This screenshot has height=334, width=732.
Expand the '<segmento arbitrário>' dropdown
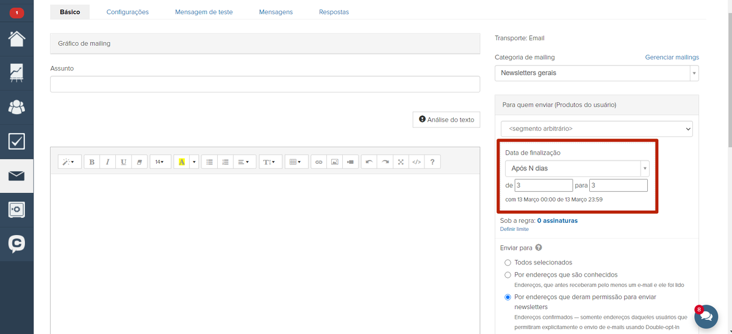click(597, 129)
